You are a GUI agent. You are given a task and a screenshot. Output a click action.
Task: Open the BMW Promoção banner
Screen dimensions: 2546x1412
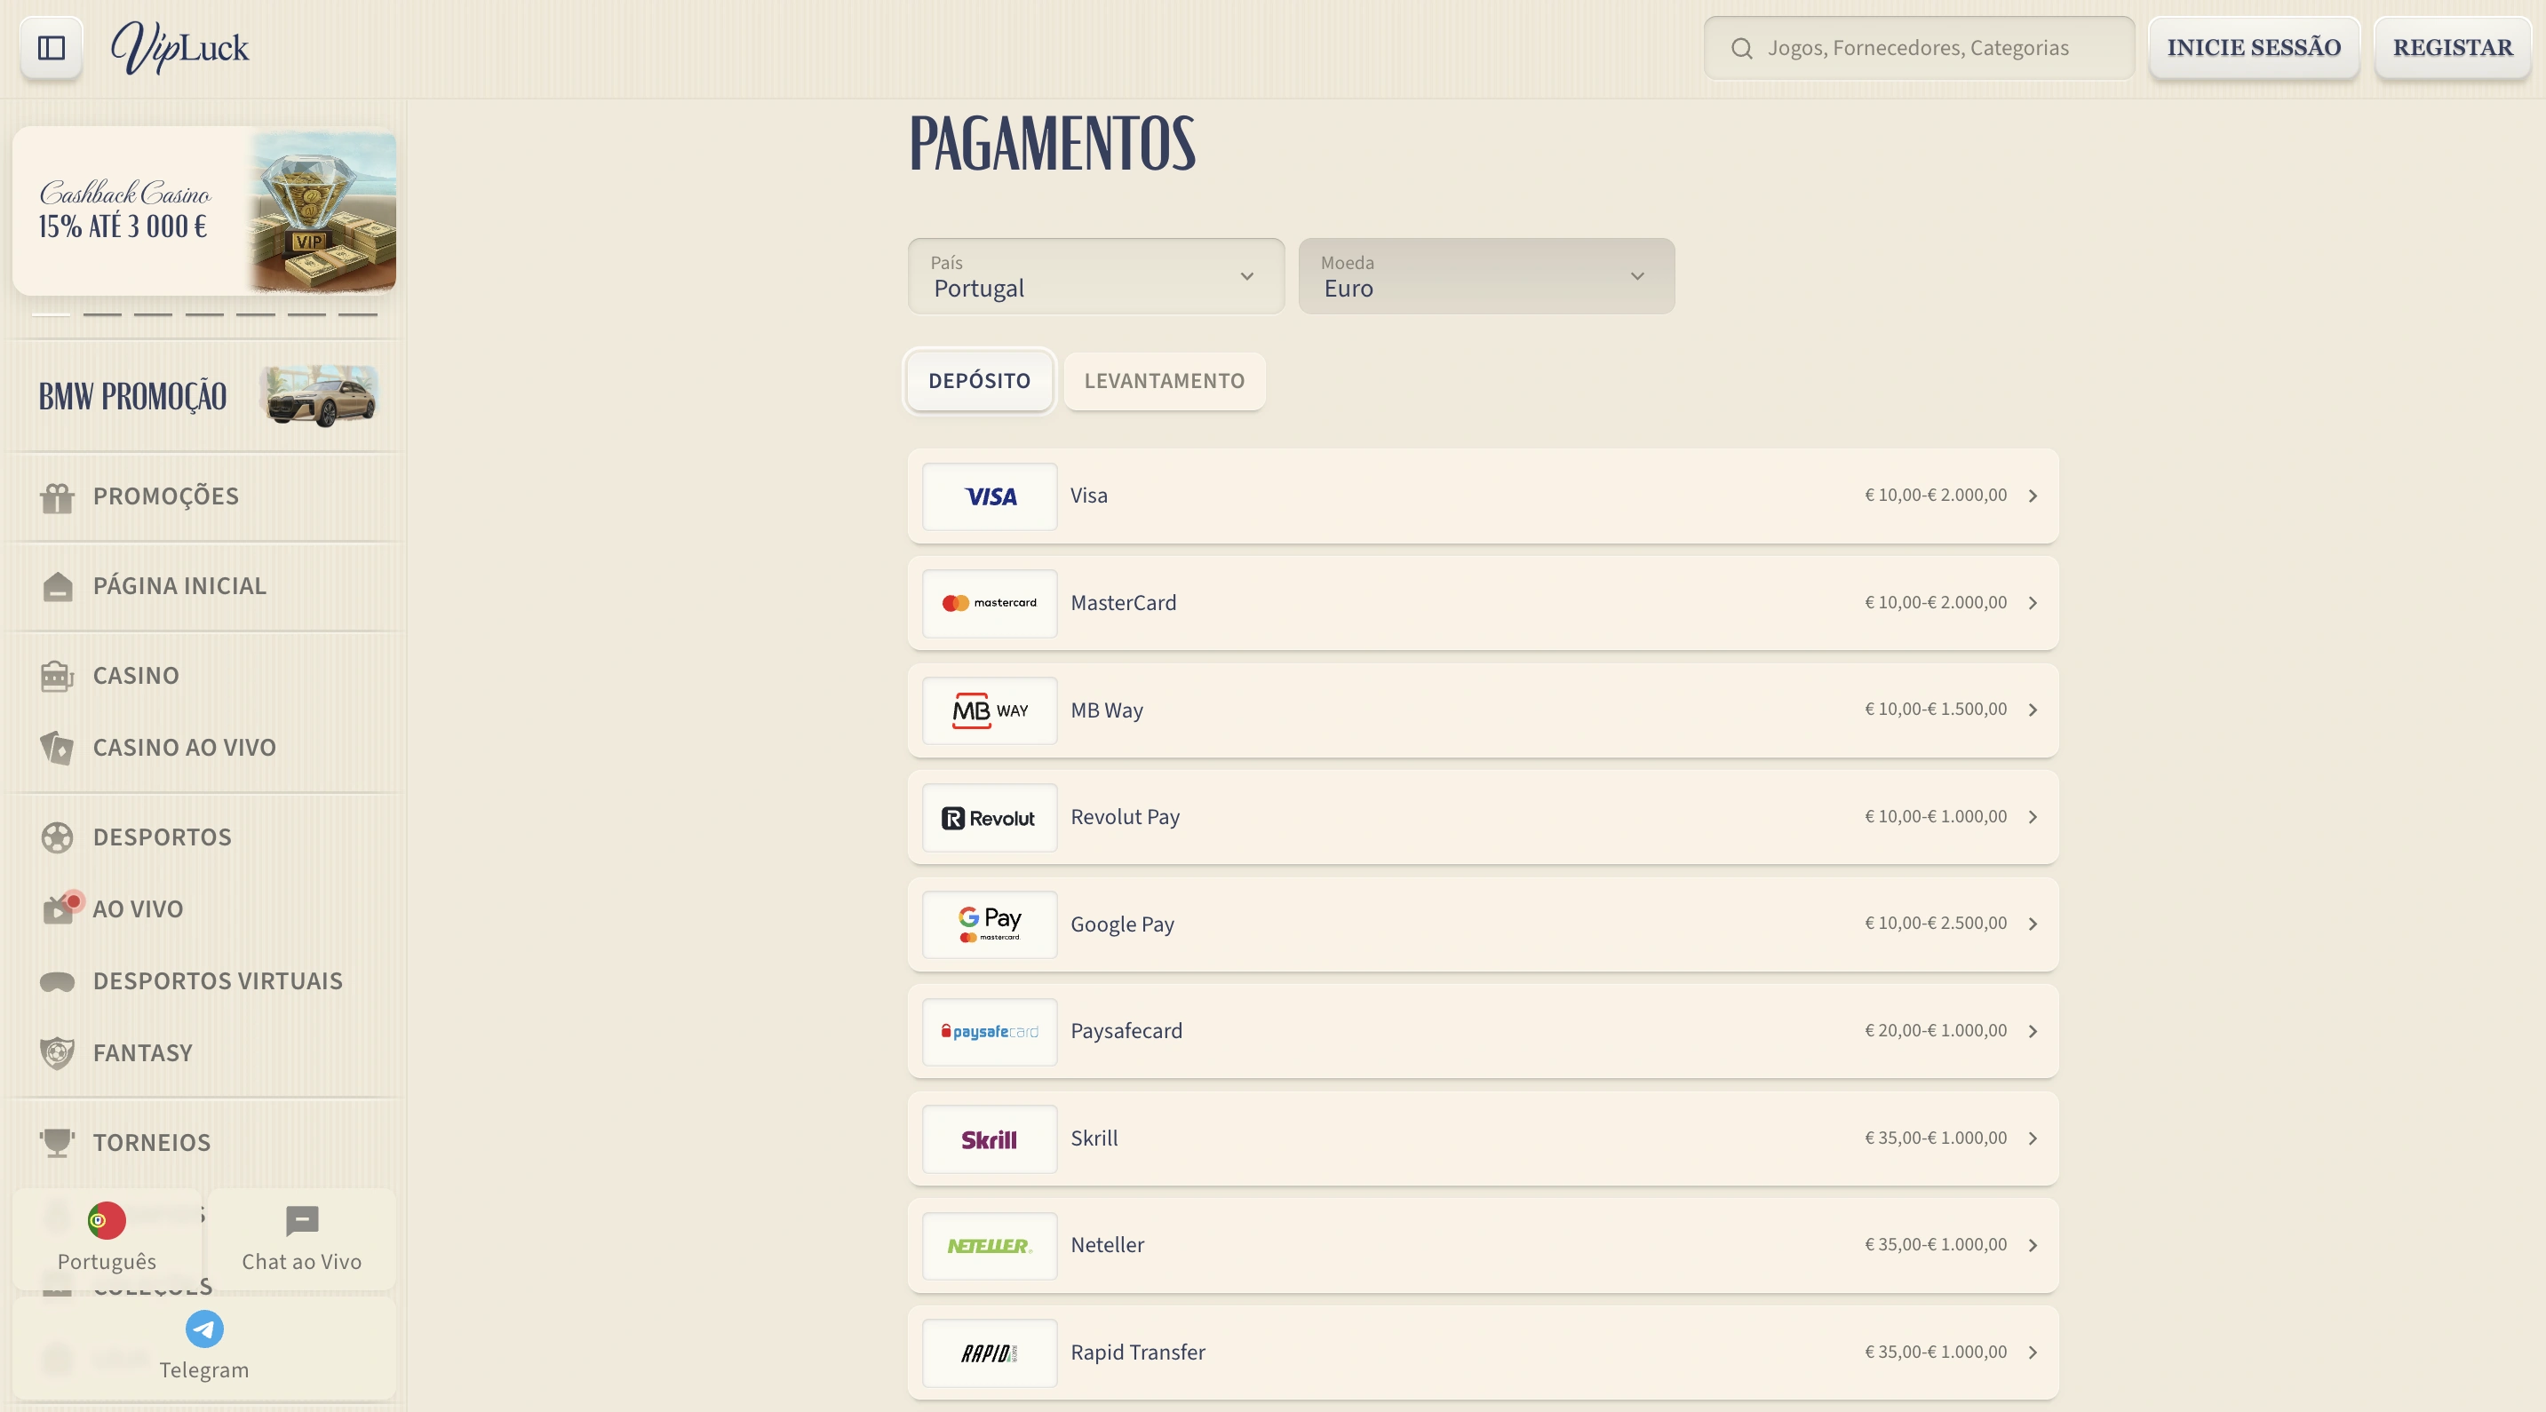204,397
